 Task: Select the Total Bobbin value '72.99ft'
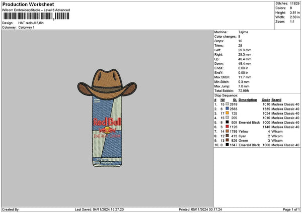[244, 91]
